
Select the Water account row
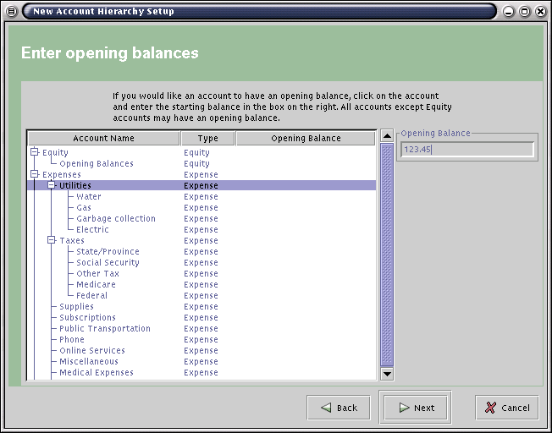(89, 197)
